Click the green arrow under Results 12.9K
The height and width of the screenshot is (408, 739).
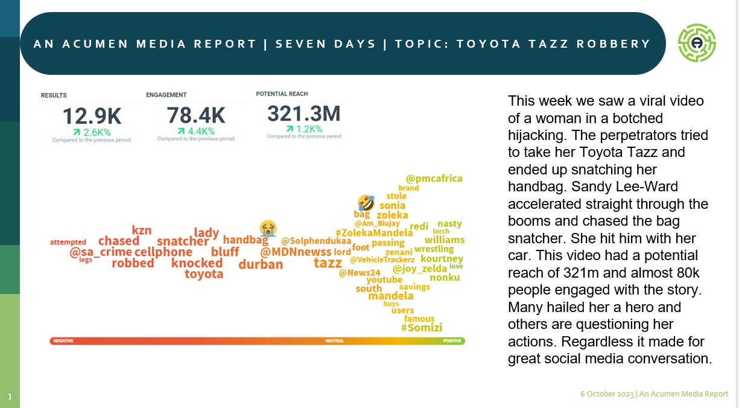(x=77, y=132)
